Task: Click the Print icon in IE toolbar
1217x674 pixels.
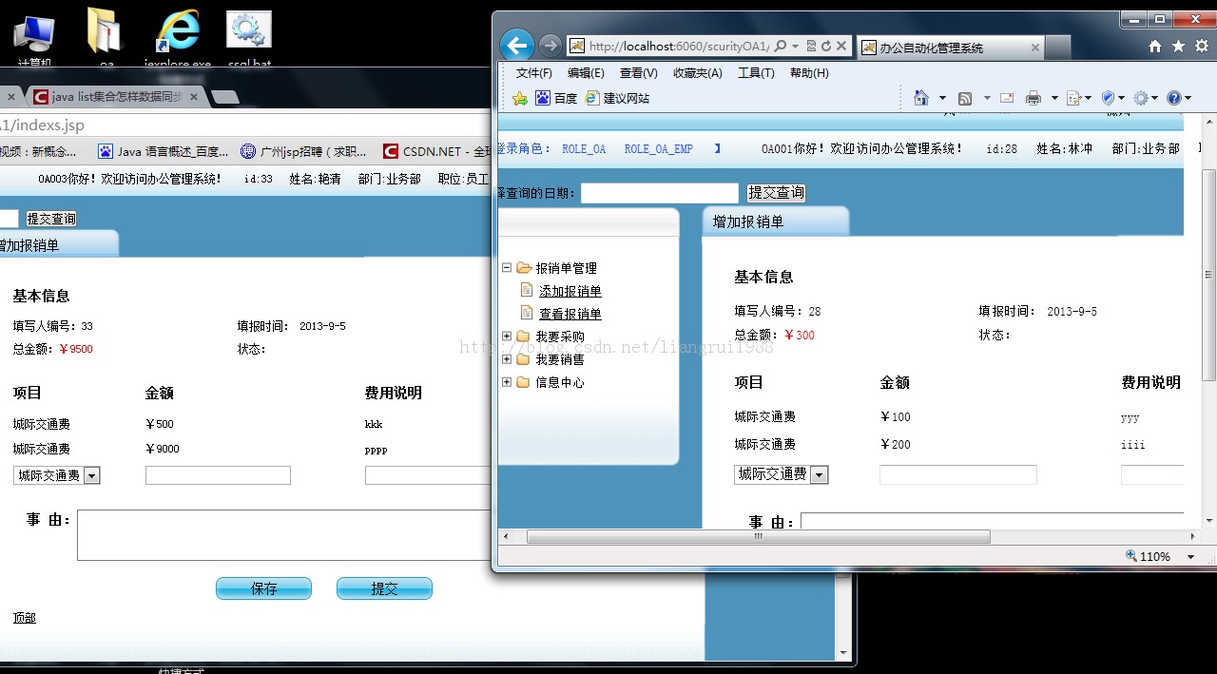Action: point(1033,98)
